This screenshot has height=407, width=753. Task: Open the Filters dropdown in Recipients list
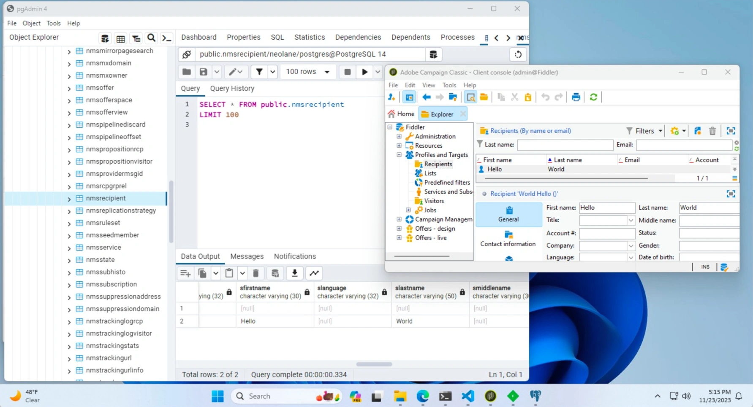point(644,131)
